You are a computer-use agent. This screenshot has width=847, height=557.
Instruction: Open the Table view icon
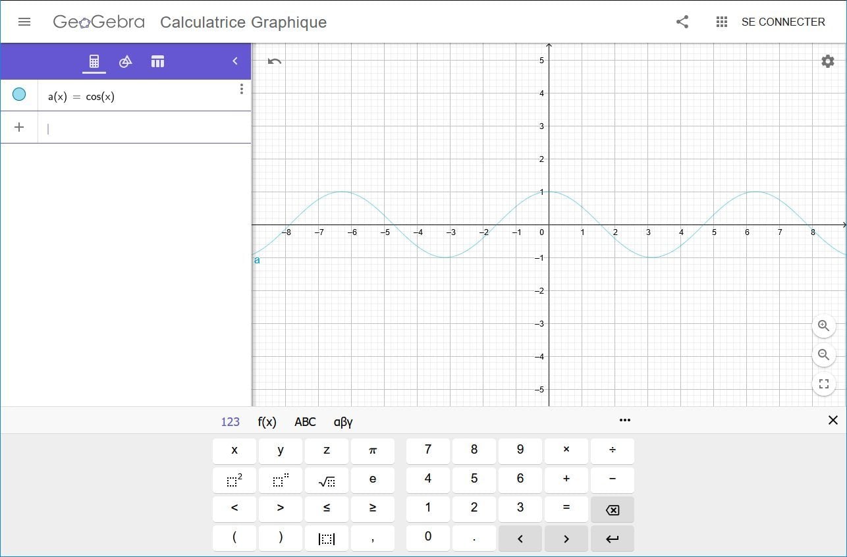(157, 61)
